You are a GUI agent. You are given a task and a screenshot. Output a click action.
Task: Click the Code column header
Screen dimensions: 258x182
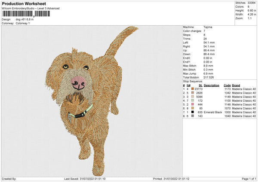click(x=227, y=85)
